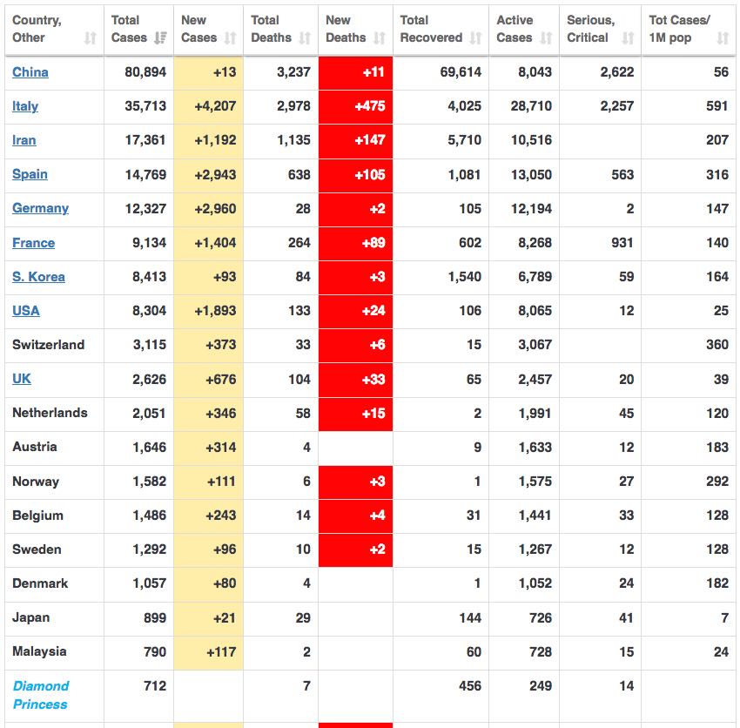Click Tot Cases/1M pop sort icon
Screen dimensions: 740x728
click(723, 38)
